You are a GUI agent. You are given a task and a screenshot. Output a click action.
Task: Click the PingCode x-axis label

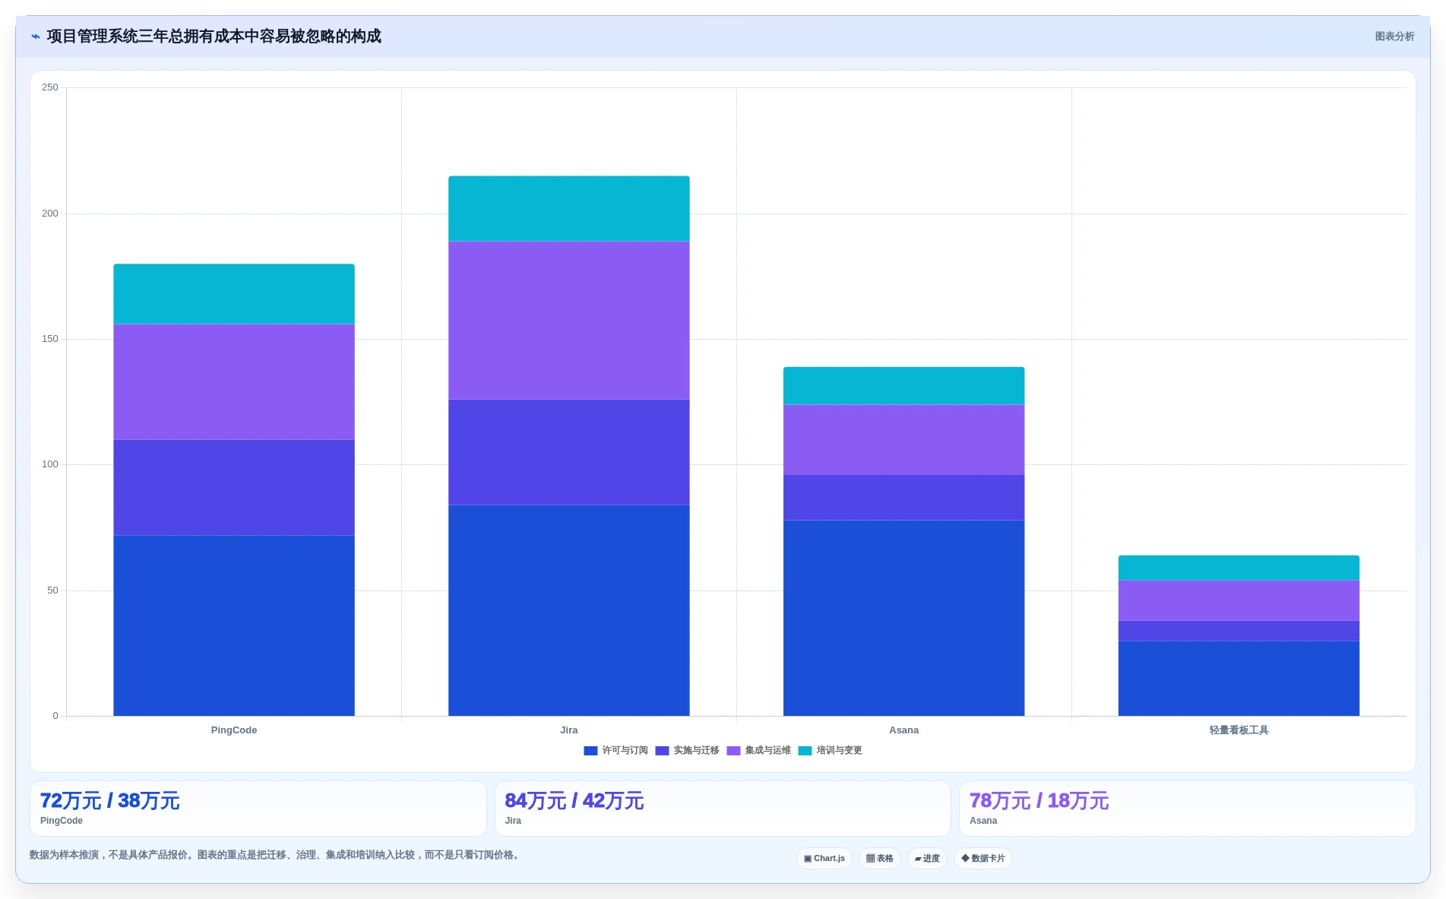coord(234,730)
